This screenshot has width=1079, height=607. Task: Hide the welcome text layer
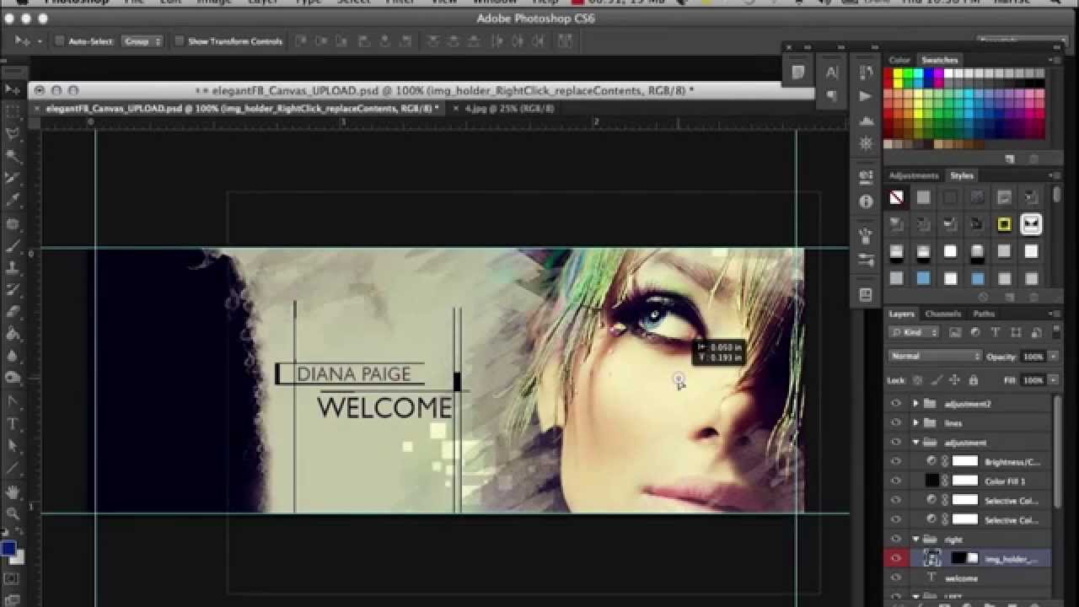[x=896, y=578]
